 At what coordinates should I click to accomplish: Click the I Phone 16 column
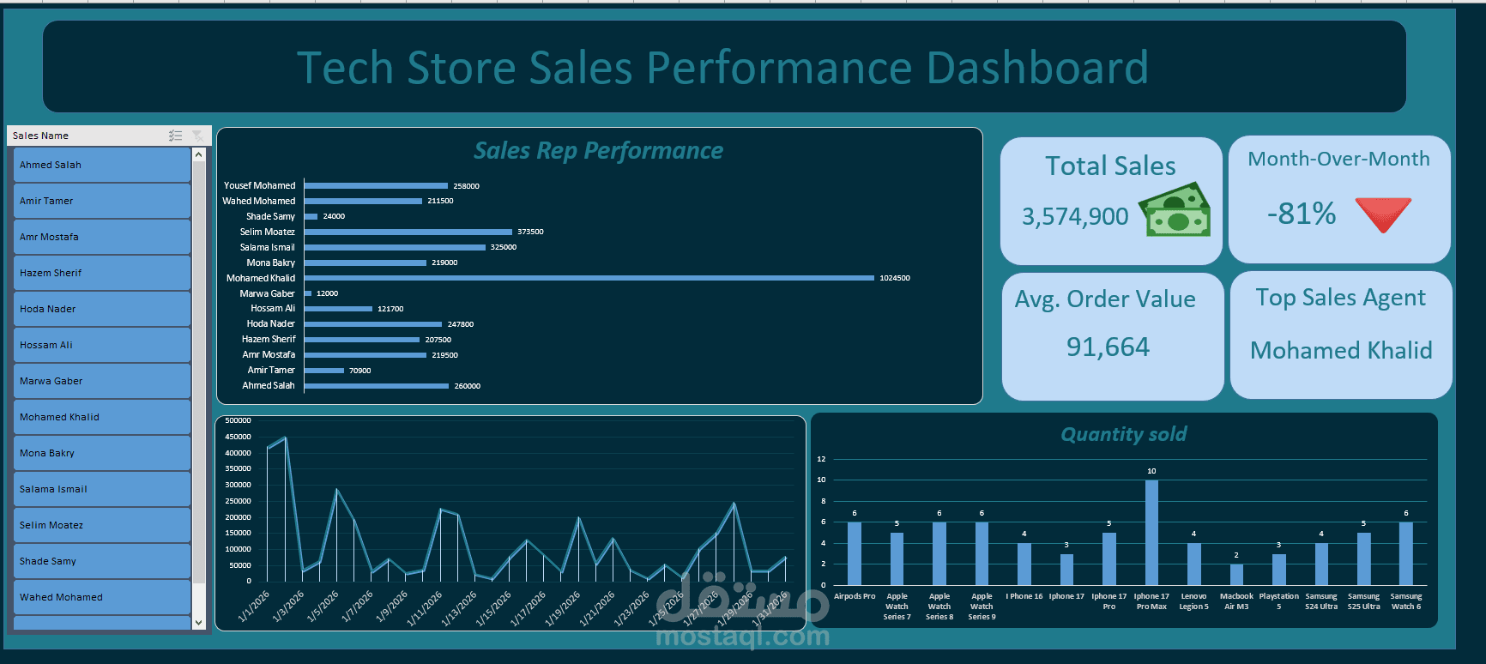(1024, 564)
